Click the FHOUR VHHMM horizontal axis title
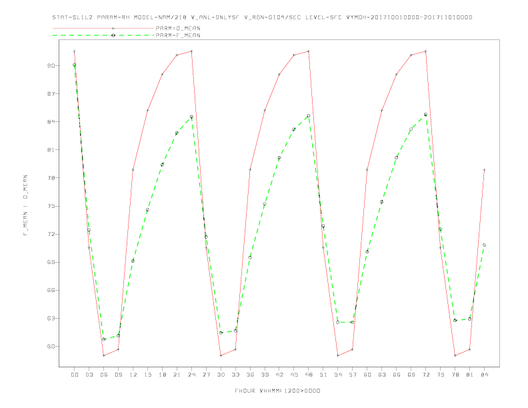This screenshot has width=528, height=408. [277, 391]
